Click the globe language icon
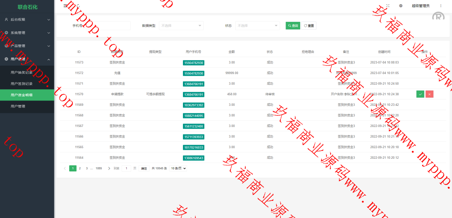 click(401, 6)
